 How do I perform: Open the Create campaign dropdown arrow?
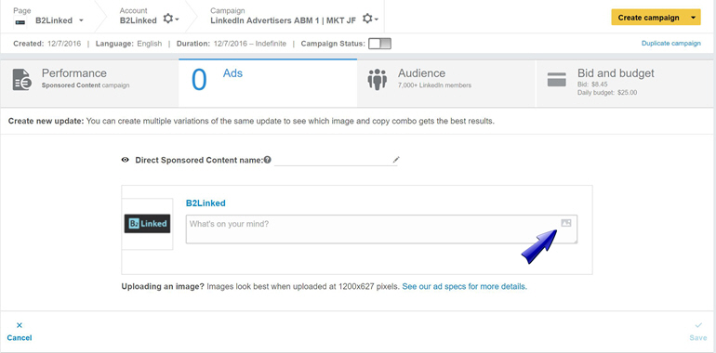tap(693, 18)
